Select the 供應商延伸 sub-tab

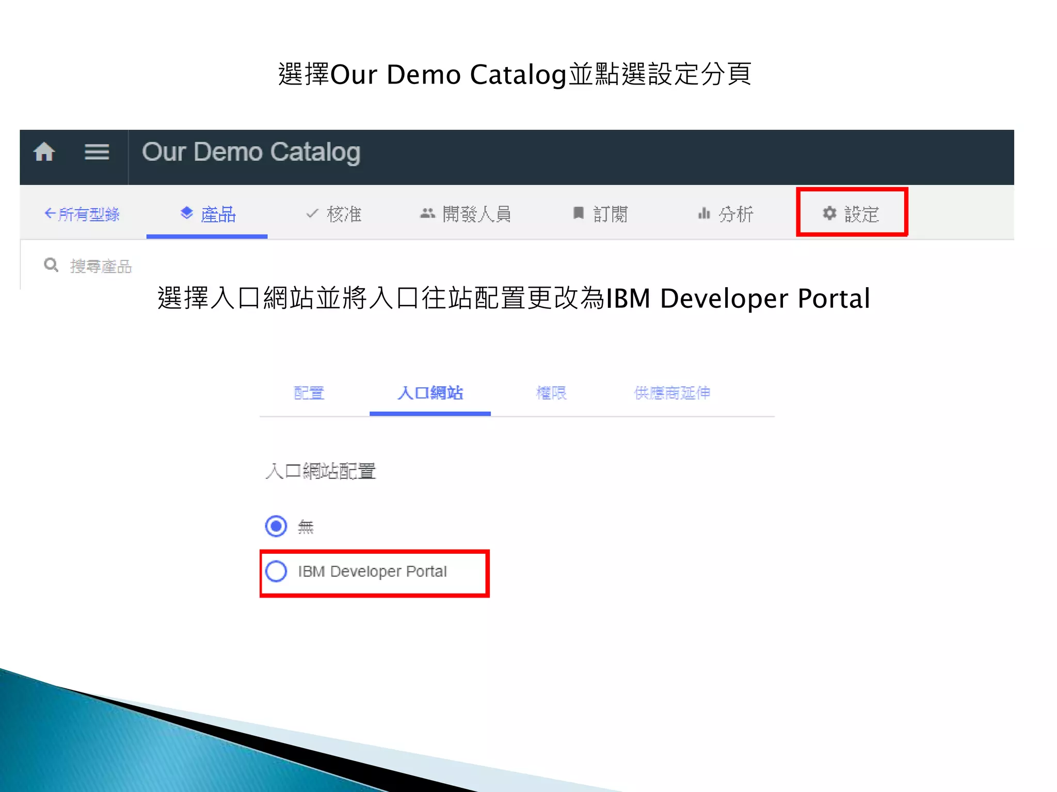point(672,393)
